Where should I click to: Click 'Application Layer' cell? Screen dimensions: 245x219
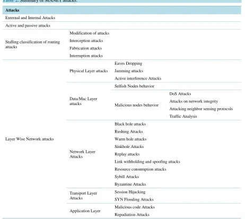click(85, 211)
